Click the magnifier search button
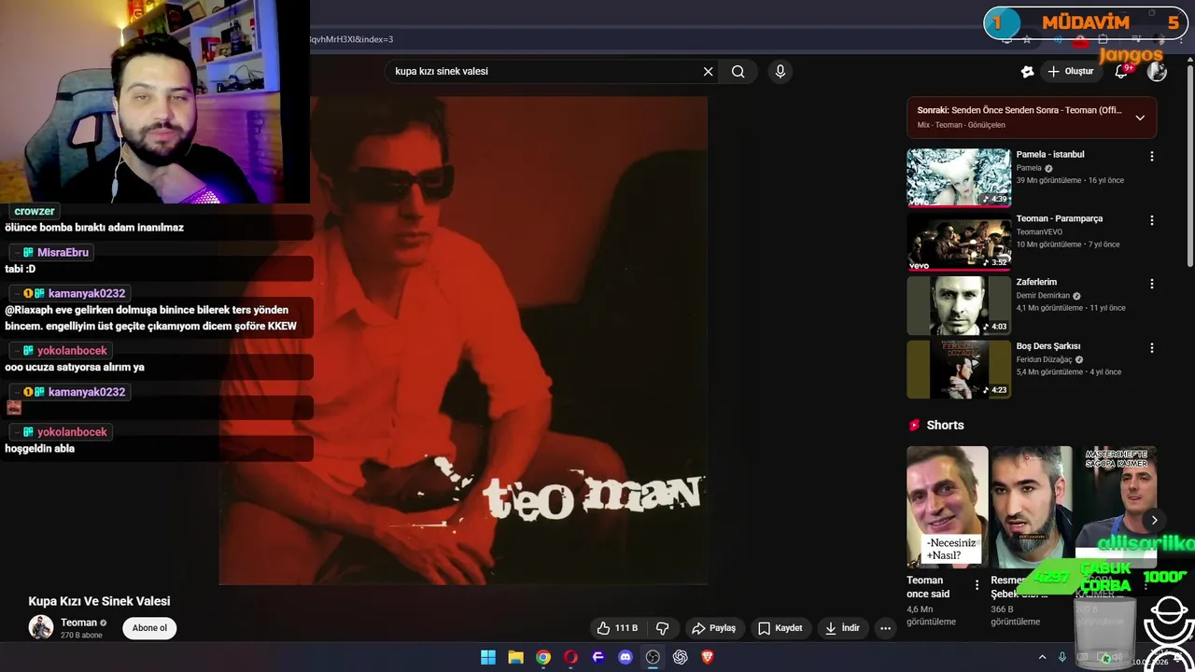This screenshot has height=672, width=1195. point(738,72)
